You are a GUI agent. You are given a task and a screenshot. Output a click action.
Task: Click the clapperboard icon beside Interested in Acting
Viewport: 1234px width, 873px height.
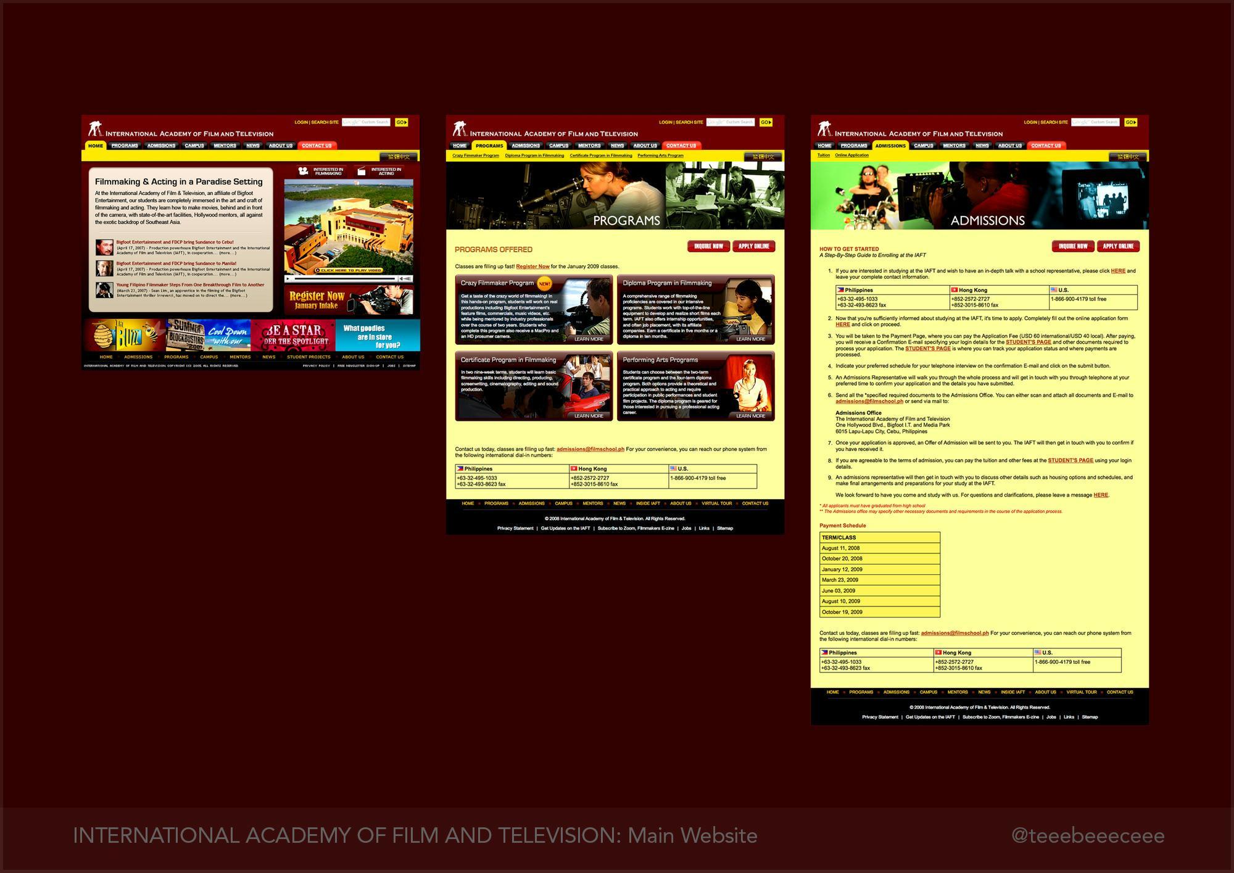pyautogui.click(x=361, y=171)
